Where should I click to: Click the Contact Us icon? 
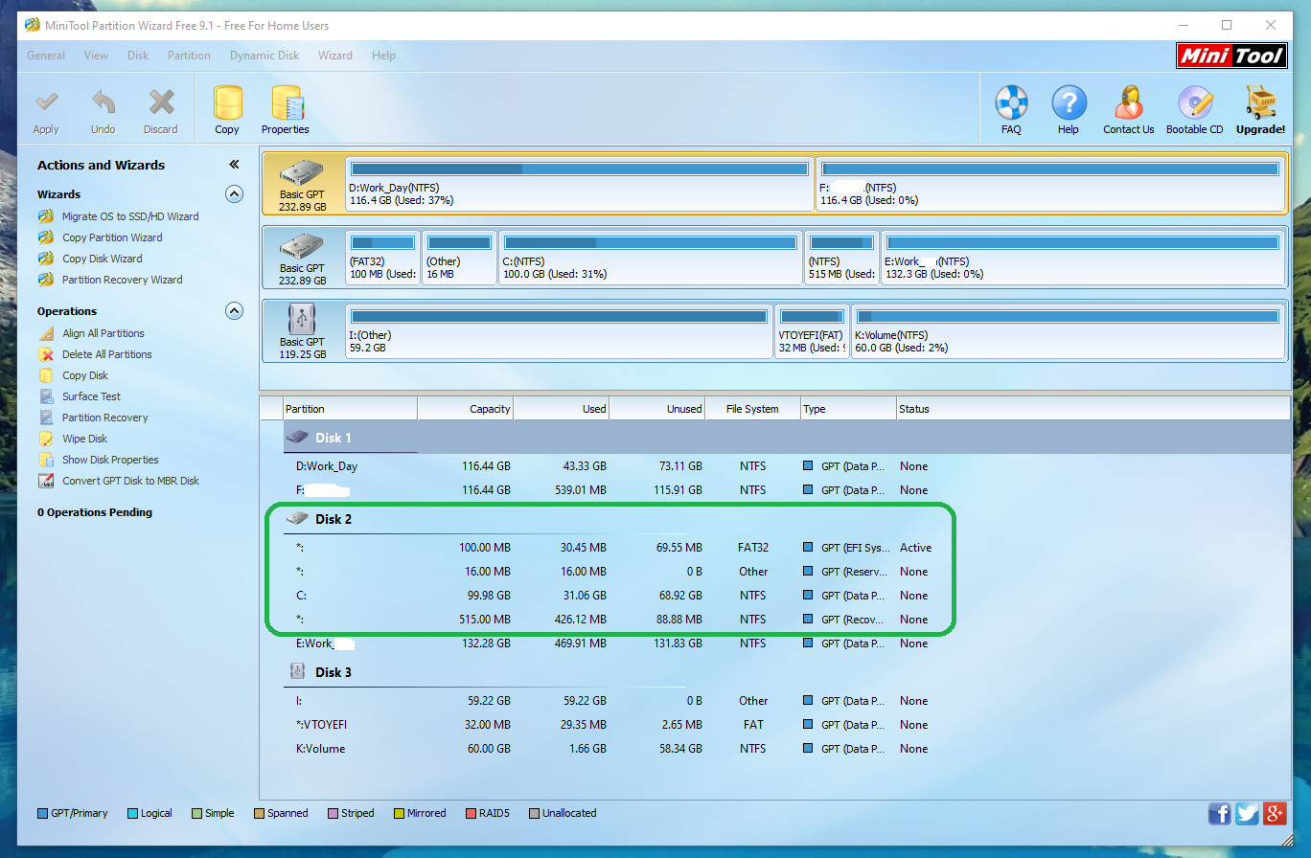pos(1128,102)
